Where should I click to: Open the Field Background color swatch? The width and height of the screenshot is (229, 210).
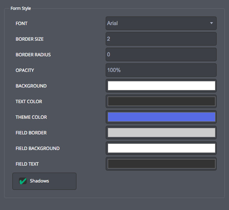(x=162, y=148)
